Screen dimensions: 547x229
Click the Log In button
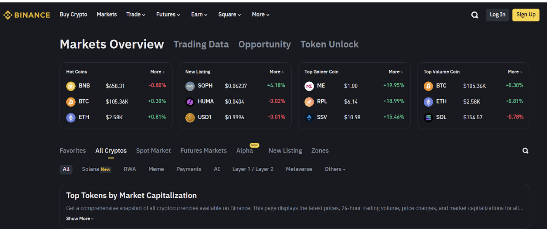tap(497, 15)
